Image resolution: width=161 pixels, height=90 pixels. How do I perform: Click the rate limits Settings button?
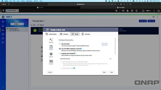[x=105, y=44]
